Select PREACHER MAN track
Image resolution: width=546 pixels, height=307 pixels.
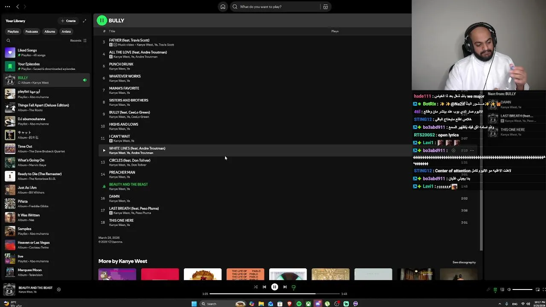[122, 172]
